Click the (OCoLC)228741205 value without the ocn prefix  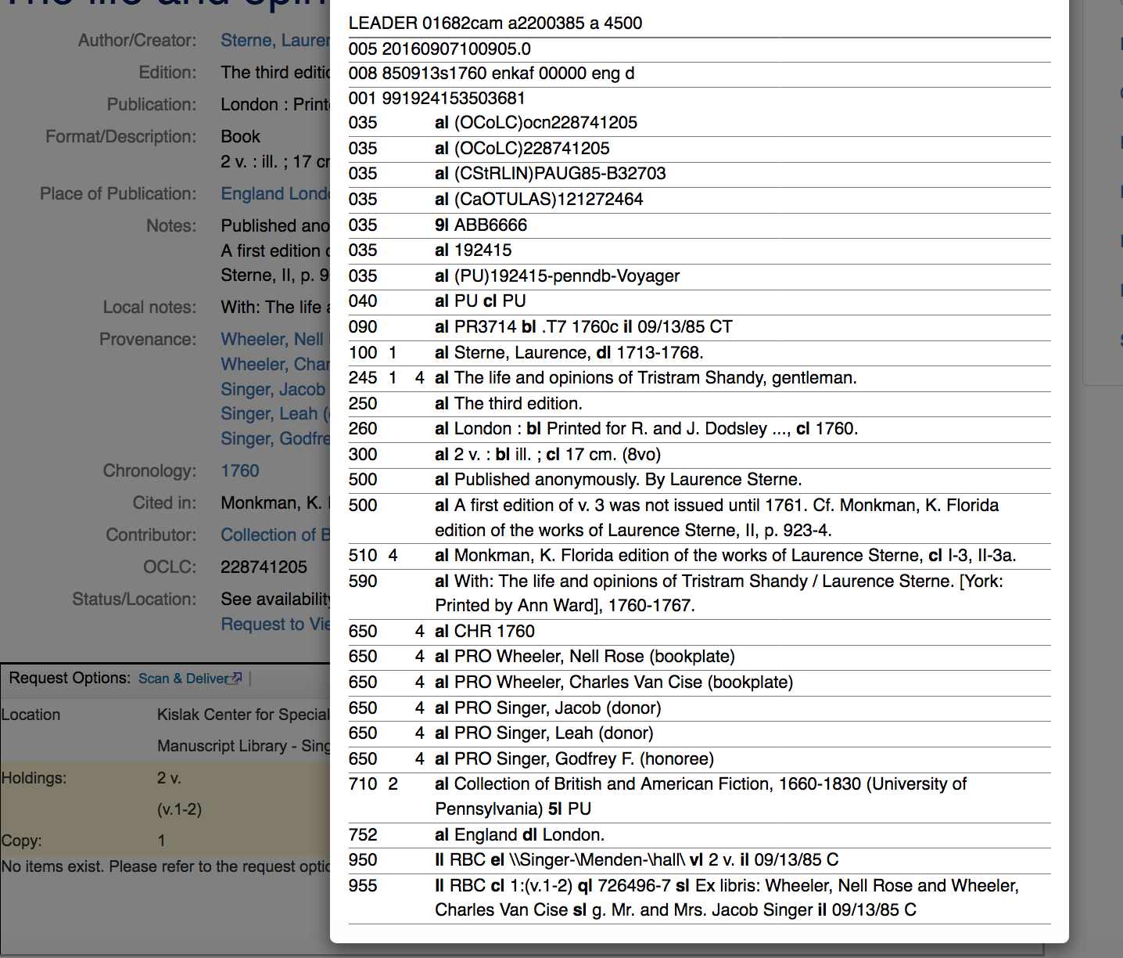coord(532,149)
